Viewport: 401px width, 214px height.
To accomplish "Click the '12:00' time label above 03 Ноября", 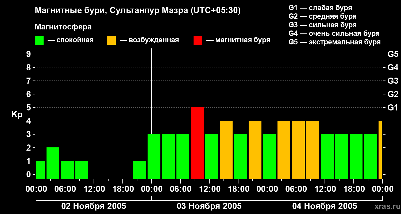I will click(x=209, y=189).
